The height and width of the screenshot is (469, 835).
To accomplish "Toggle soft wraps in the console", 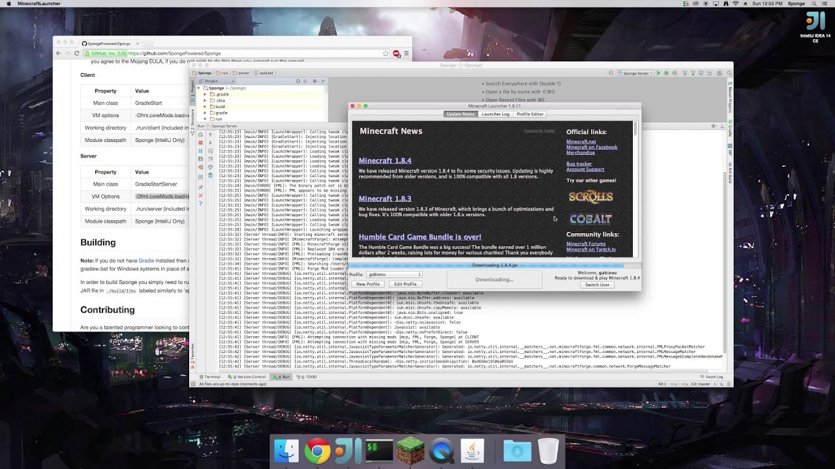I will 210,150.
